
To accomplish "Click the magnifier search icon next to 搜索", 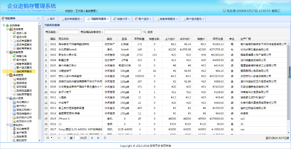I will coord(145,32).
